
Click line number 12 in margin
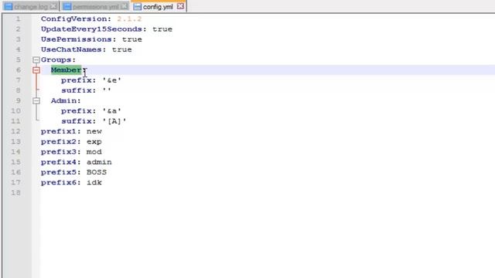(15, 131)
